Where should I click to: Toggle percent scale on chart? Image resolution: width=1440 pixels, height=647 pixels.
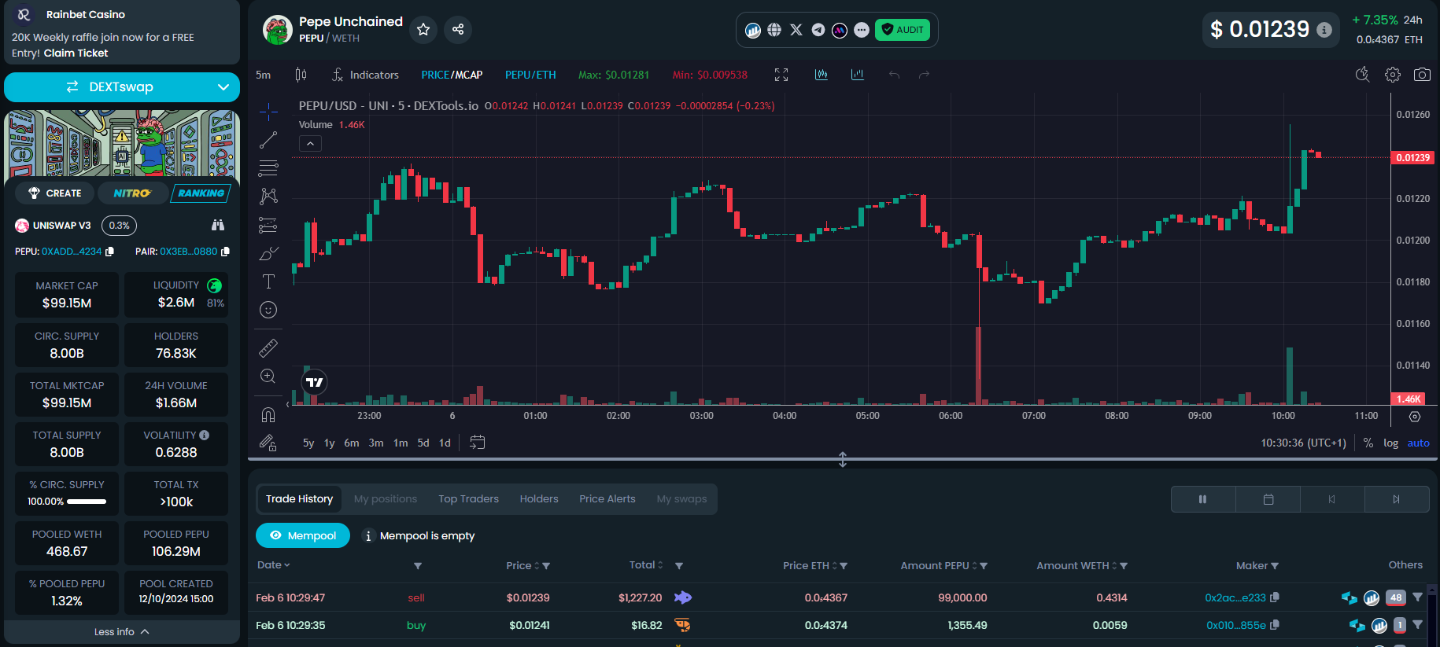point(1368,443)
